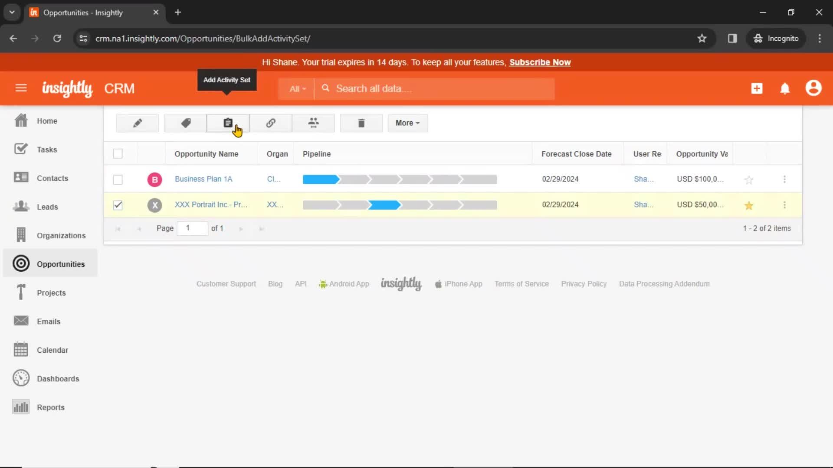Click the insightly logo in header

(67, 88)
